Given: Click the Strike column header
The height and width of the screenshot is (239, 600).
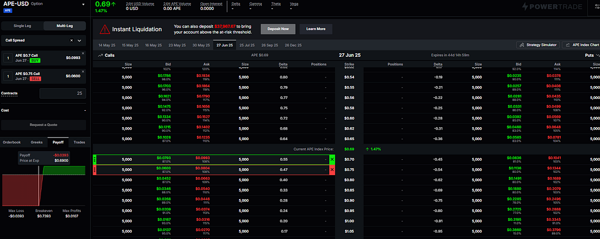Looking at the screenshot, I should 349,64.
